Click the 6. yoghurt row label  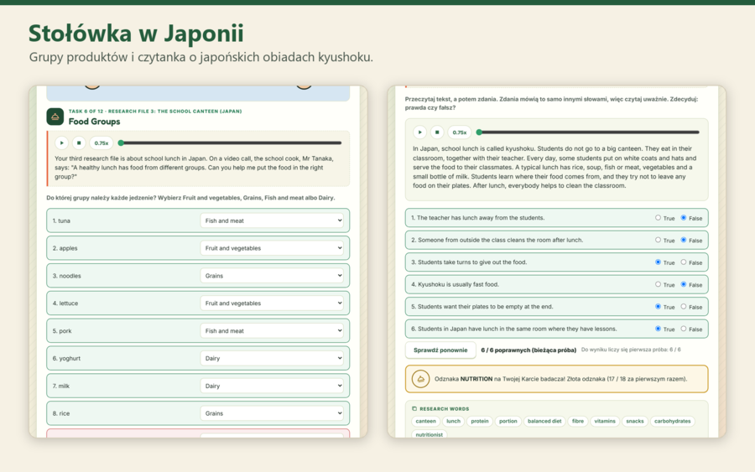click(x=66, y=359)
